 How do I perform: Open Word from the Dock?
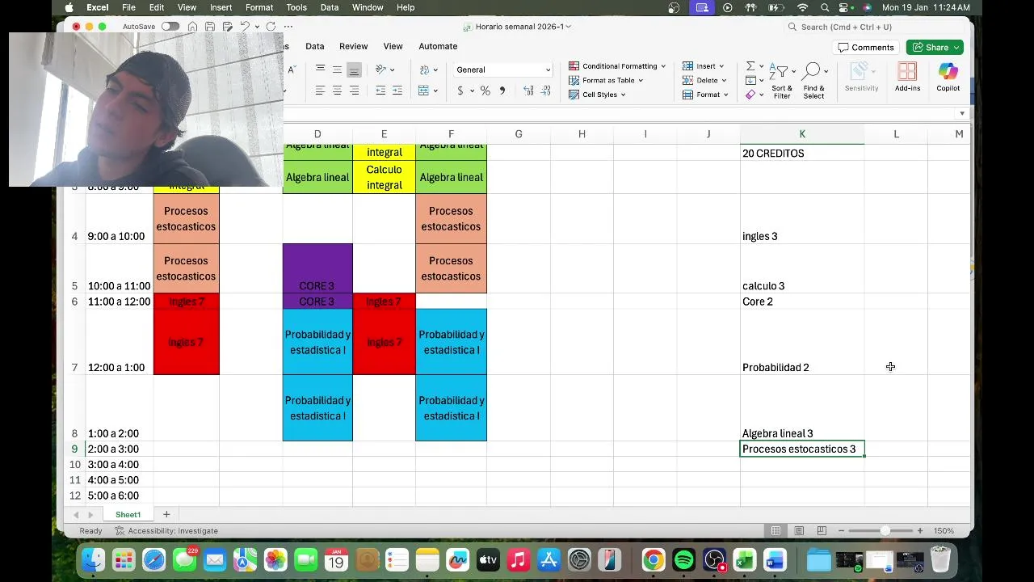point(775,559)
